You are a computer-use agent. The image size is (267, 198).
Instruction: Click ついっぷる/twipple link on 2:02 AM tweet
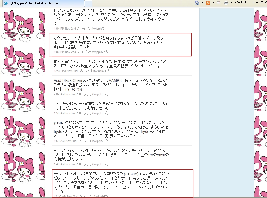pyautogui.click(x=90, y=94)
